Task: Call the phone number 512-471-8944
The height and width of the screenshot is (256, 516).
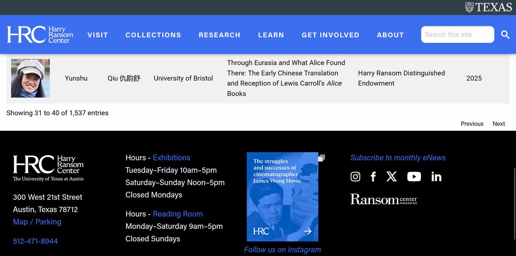Action: click(x=35, y=241)
